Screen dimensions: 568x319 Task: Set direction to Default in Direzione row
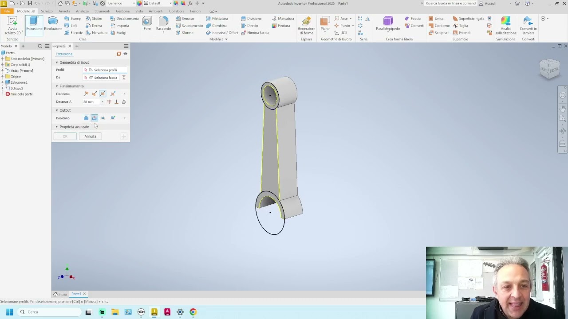pos(86,94)
